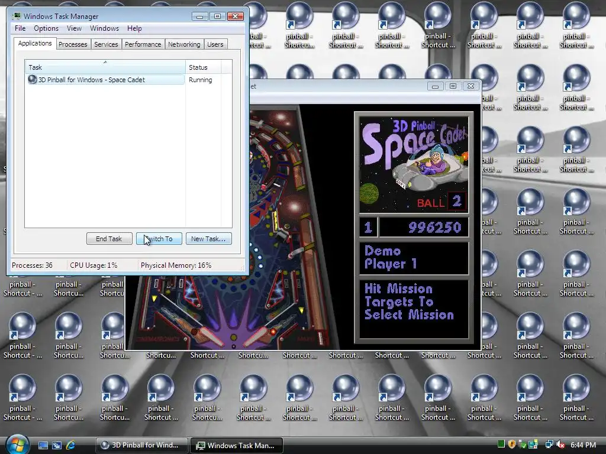The width and height of the screenshot is (606, 454).
Task: Open the File menu in Task Manager
Action: (20, 28)
